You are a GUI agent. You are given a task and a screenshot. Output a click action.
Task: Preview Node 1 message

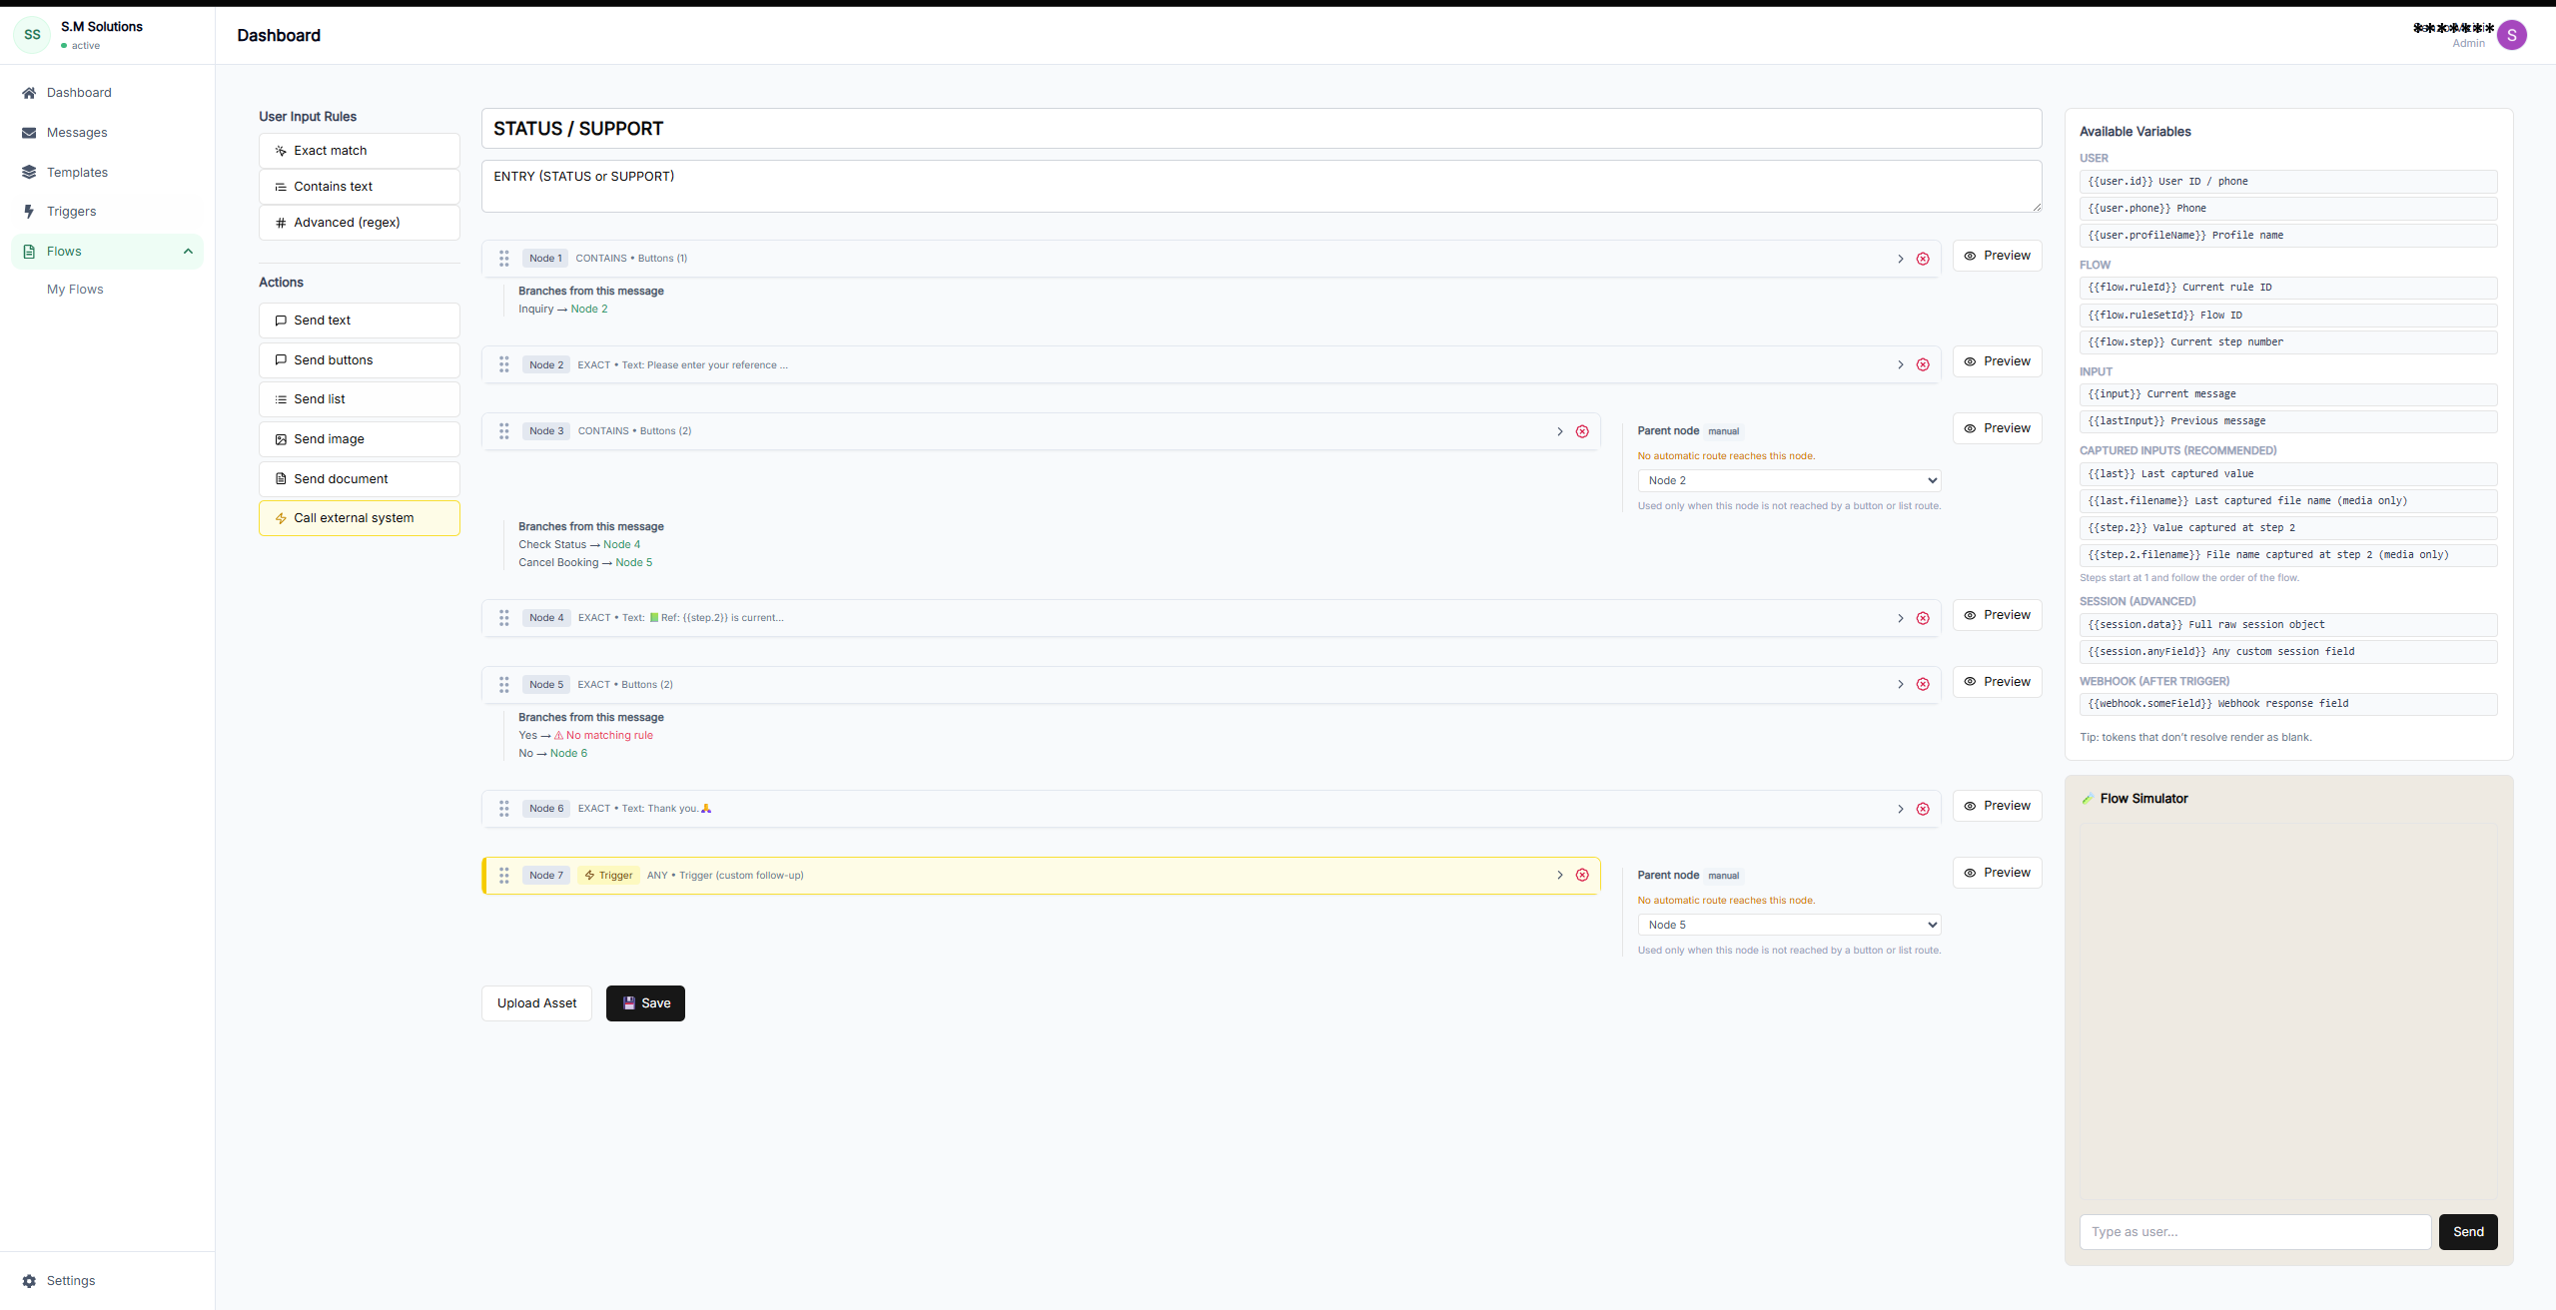coord(1997,256)
